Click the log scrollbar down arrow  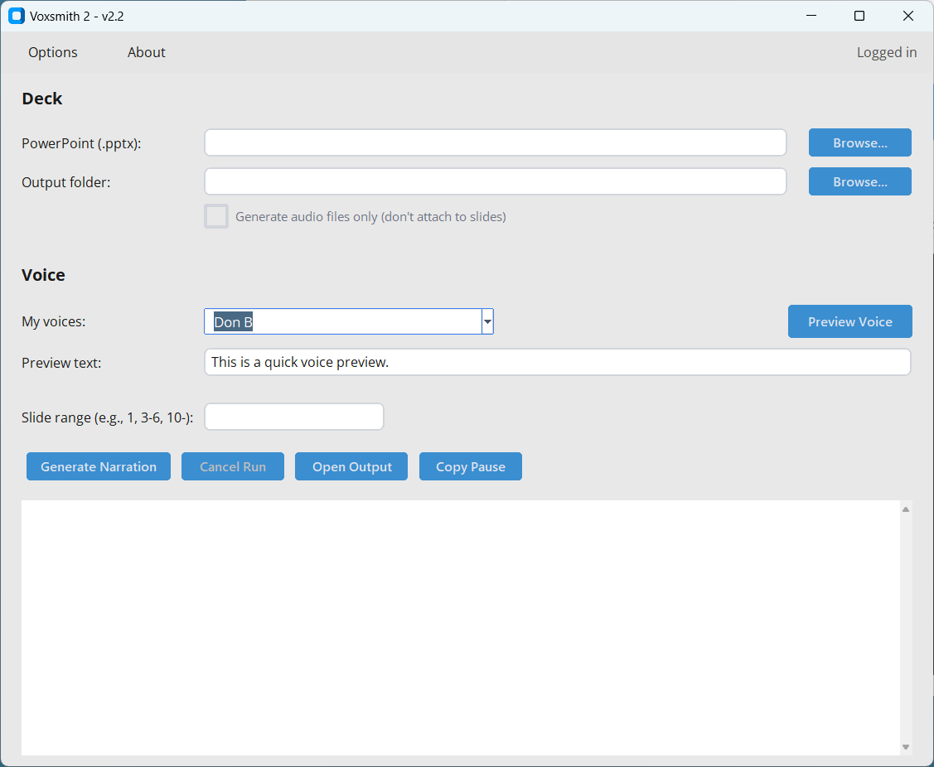pyautogui.click(x=905, y=747)
